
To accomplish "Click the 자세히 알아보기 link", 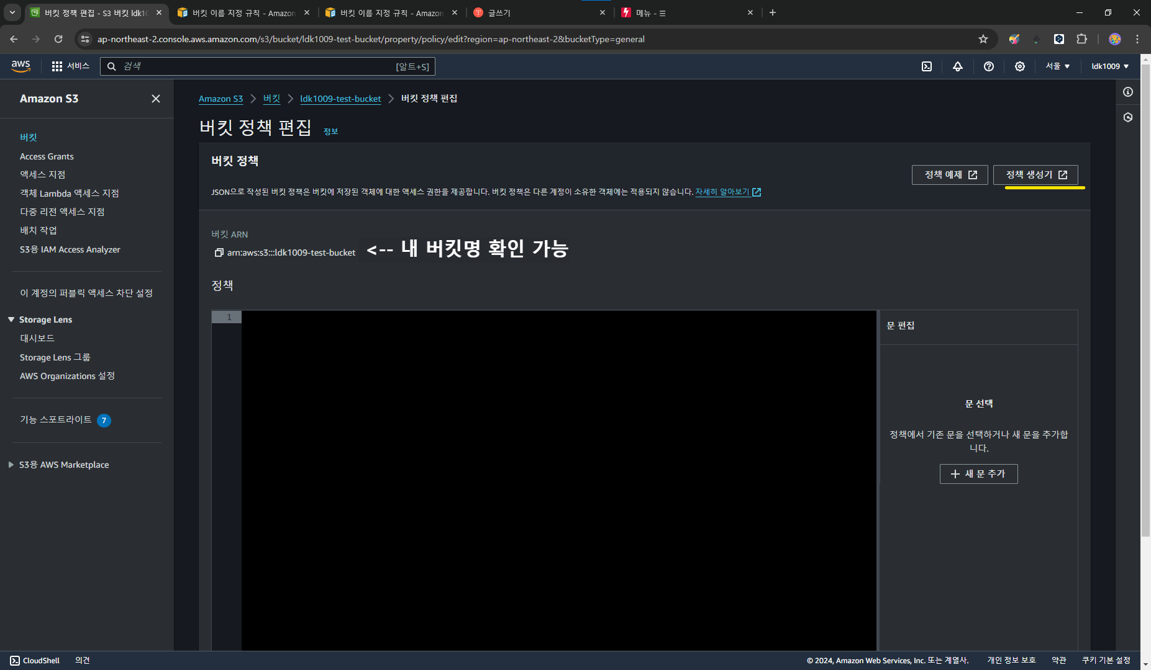I will click(x=728, y=192).
